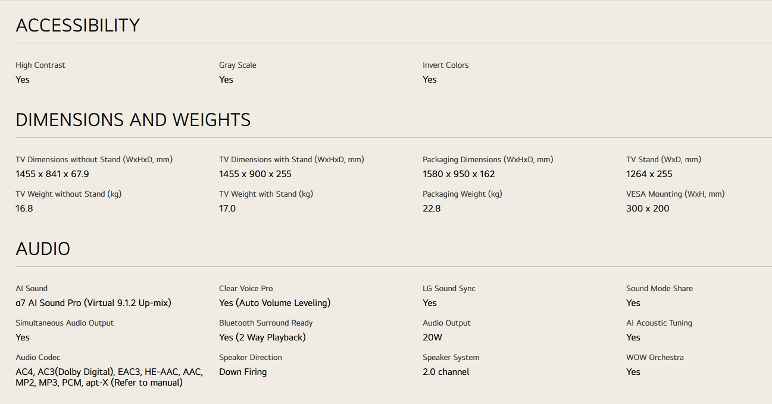Click VESA Mounting value 300 x 200
This screenshot has width=772, height=404.
pyautogui.click(x=648, y=209)
